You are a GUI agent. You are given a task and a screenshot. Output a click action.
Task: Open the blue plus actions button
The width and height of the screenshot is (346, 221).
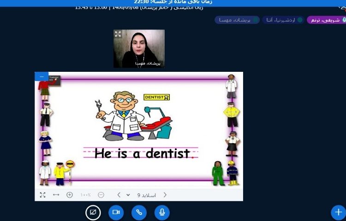(x=338, y=212)
